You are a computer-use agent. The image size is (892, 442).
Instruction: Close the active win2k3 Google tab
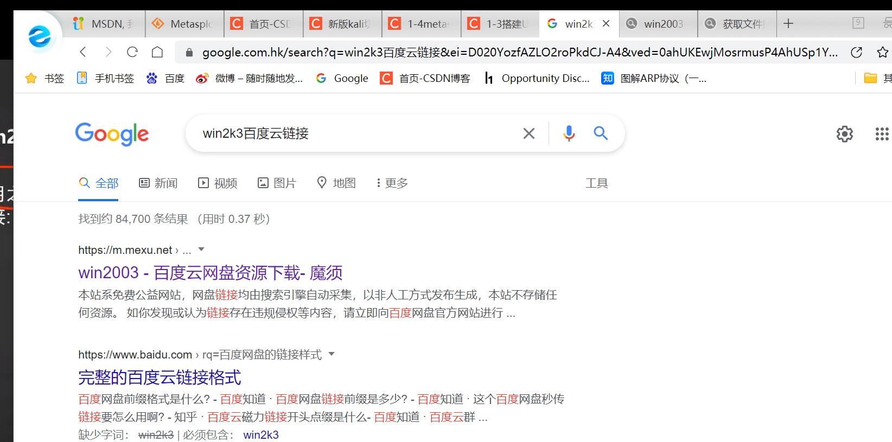coord(606,23)
